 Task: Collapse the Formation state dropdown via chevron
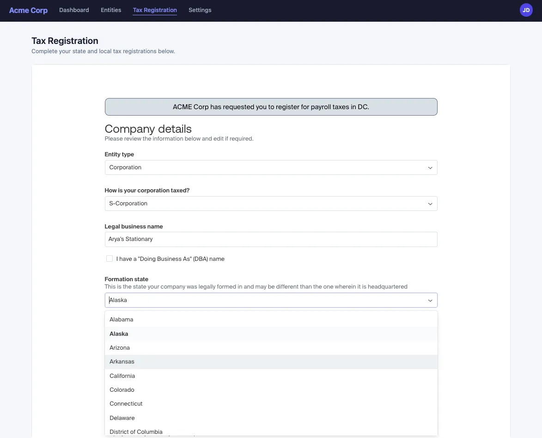click(x=430, y=300)
